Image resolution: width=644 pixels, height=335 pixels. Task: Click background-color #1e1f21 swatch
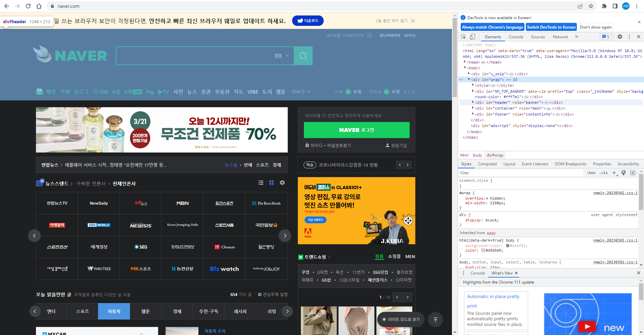point(508,246)
